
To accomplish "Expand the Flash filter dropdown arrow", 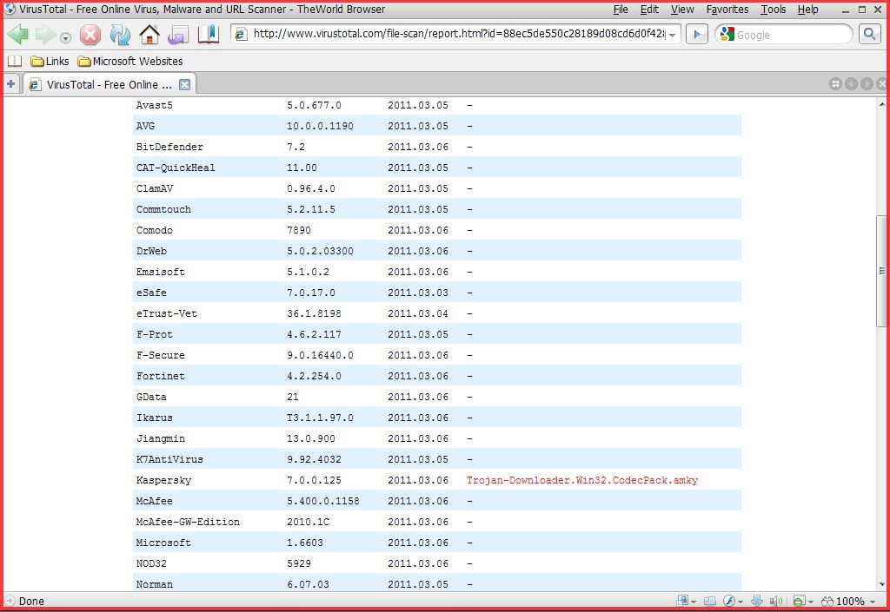I will [741, 602].
